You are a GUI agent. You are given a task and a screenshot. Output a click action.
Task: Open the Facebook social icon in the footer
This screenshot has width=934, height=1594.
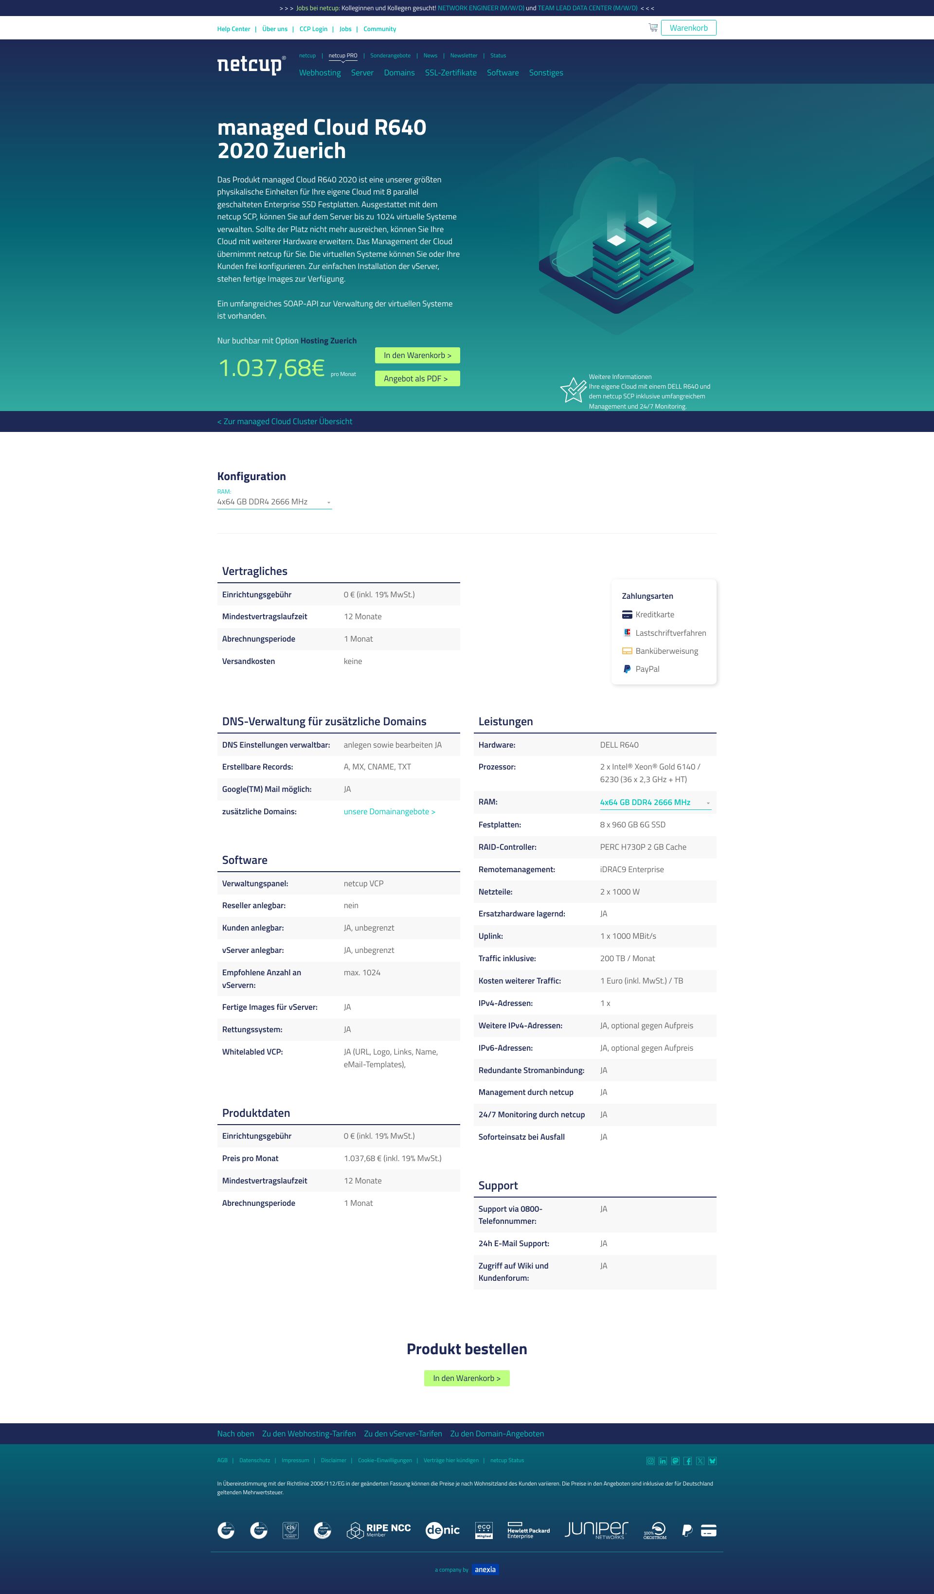tap(688, 1461)
